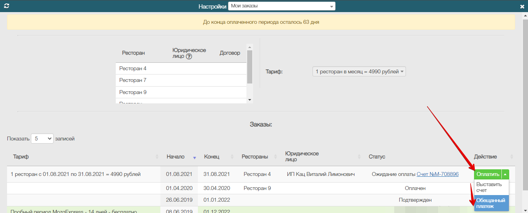The height and width of the screenshot is (213, 528).
Task: Select Ресторан 4 in the restaurant list
Action: coord(181,69)
